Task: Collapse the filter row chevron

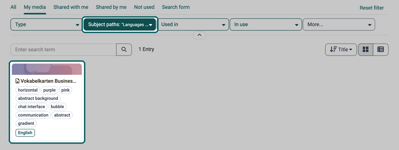Action: pos(199,35)
